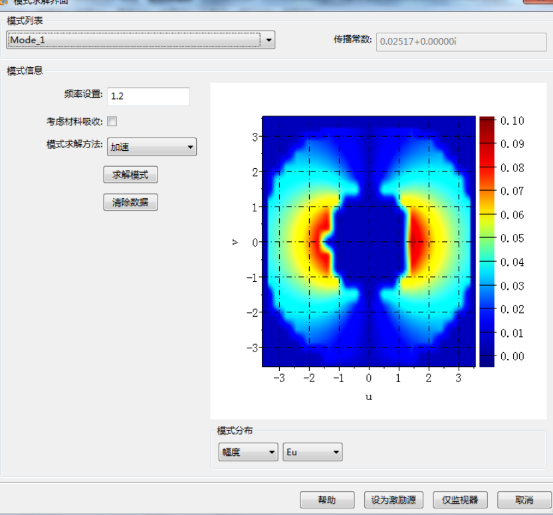
Task: Click the color scale bar beside plot
Action: (487, 241)
